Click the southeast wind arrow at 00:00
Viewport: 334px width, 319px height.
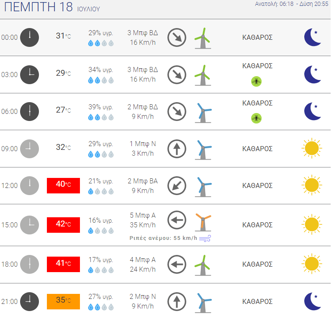[x=177, y=38]
